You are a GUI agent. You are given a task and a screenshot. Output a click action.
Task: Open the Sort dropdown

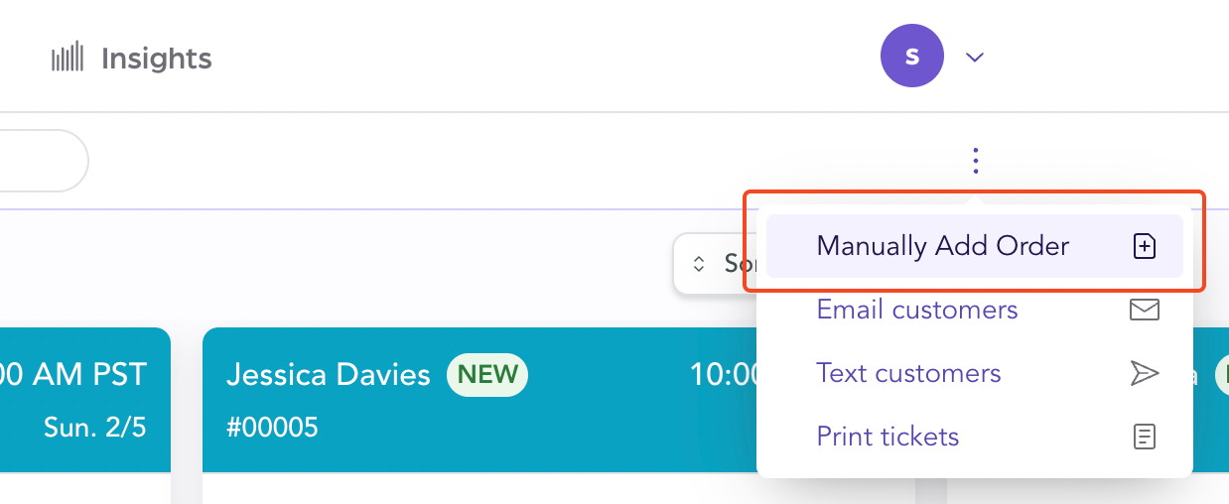(x=715, y=263)
